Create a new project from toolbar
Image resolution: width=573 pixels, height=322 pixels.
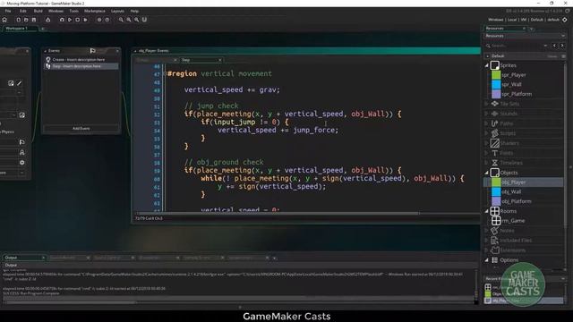[18, 20]
